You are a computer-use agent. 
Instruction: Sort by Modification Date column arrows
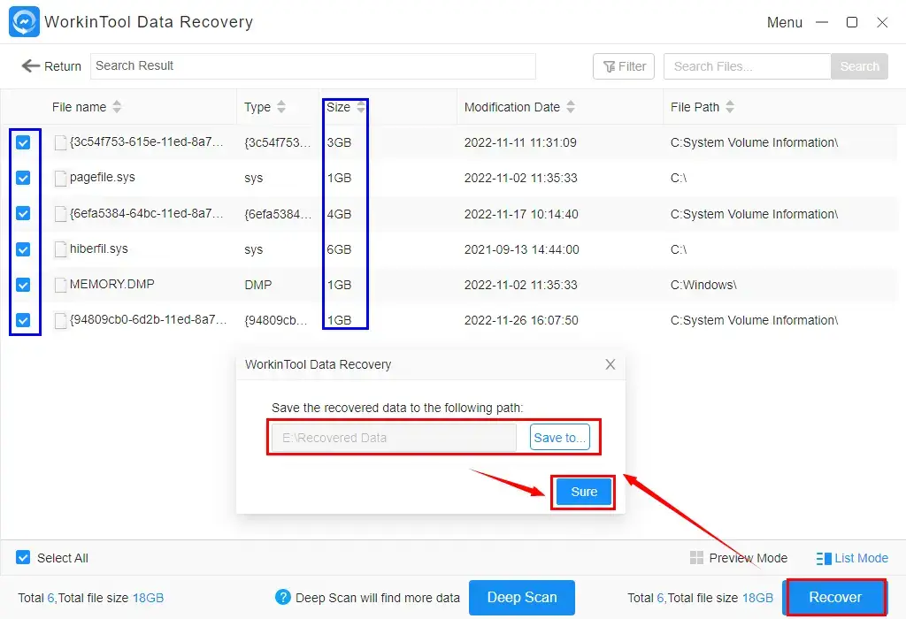coord(571,107)
